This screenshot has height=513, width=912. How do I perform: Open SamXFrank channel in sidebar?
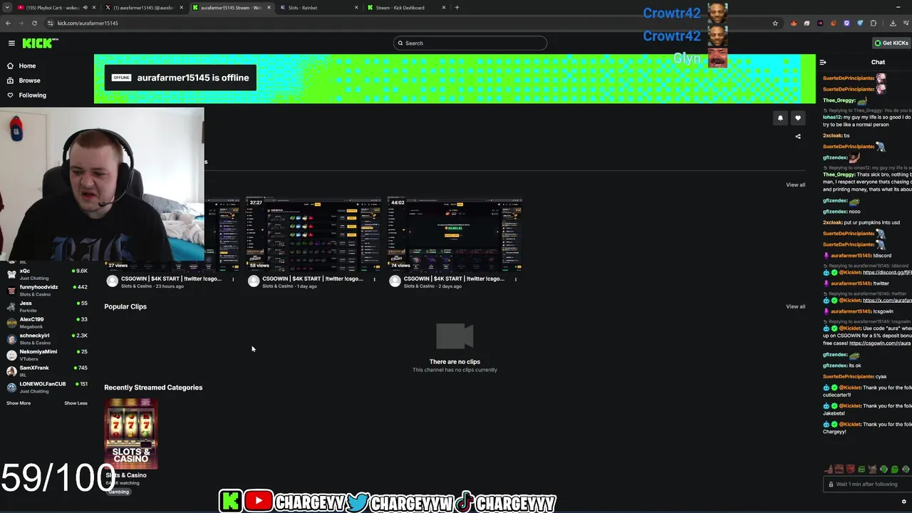[47, 371]
